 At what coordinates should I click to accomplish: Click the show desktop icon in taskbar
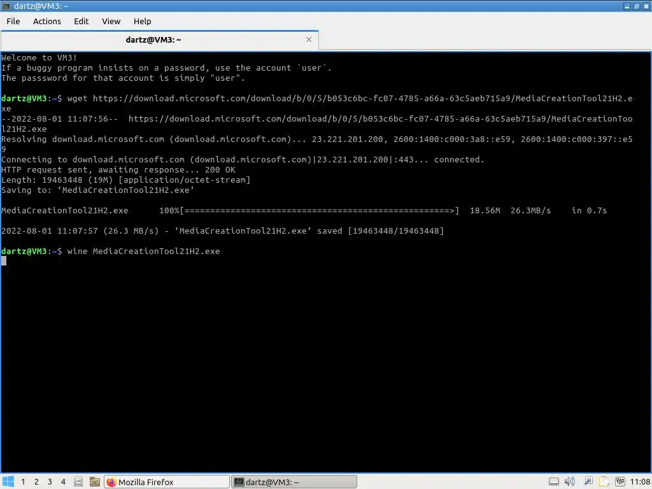click(x=78, y=481)
